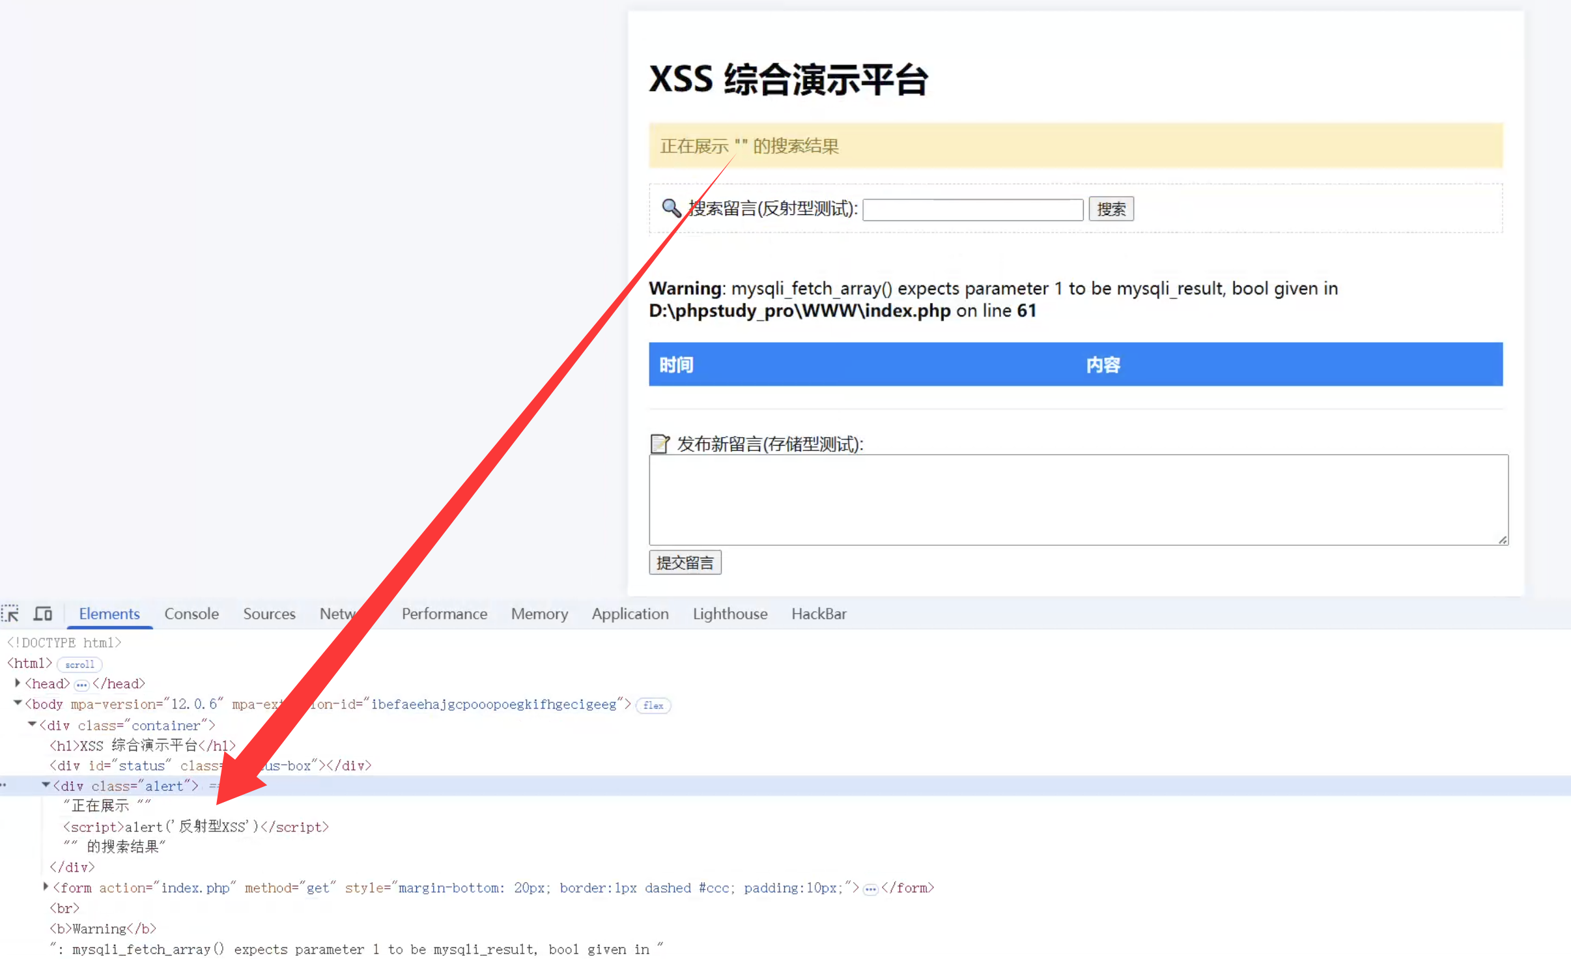This screenshot has height=959, width=1571.
Task: Open the Network tab
Action: pyautogui.click(x=339, y=614)
